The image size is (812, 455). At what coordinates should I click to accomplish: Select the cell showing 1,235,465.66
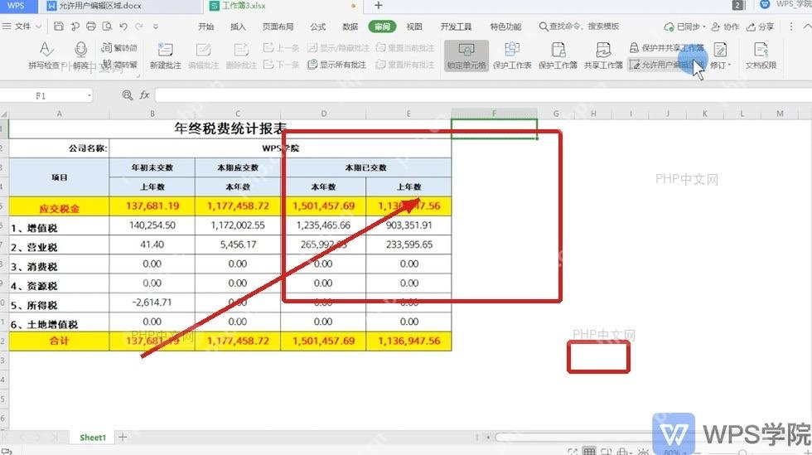pyautogui.click(x=323, y=225)
